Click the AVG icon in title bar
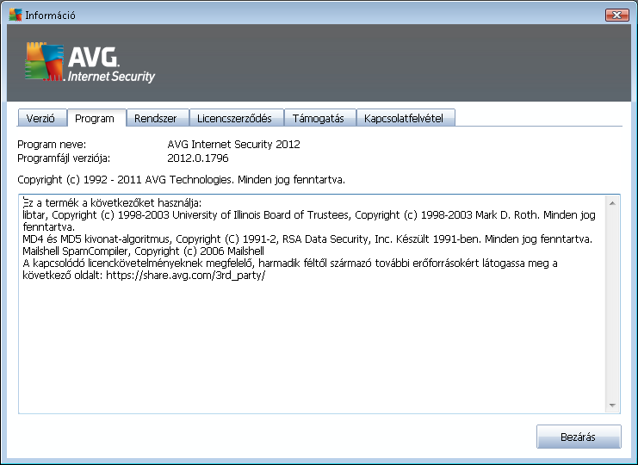 15,15
